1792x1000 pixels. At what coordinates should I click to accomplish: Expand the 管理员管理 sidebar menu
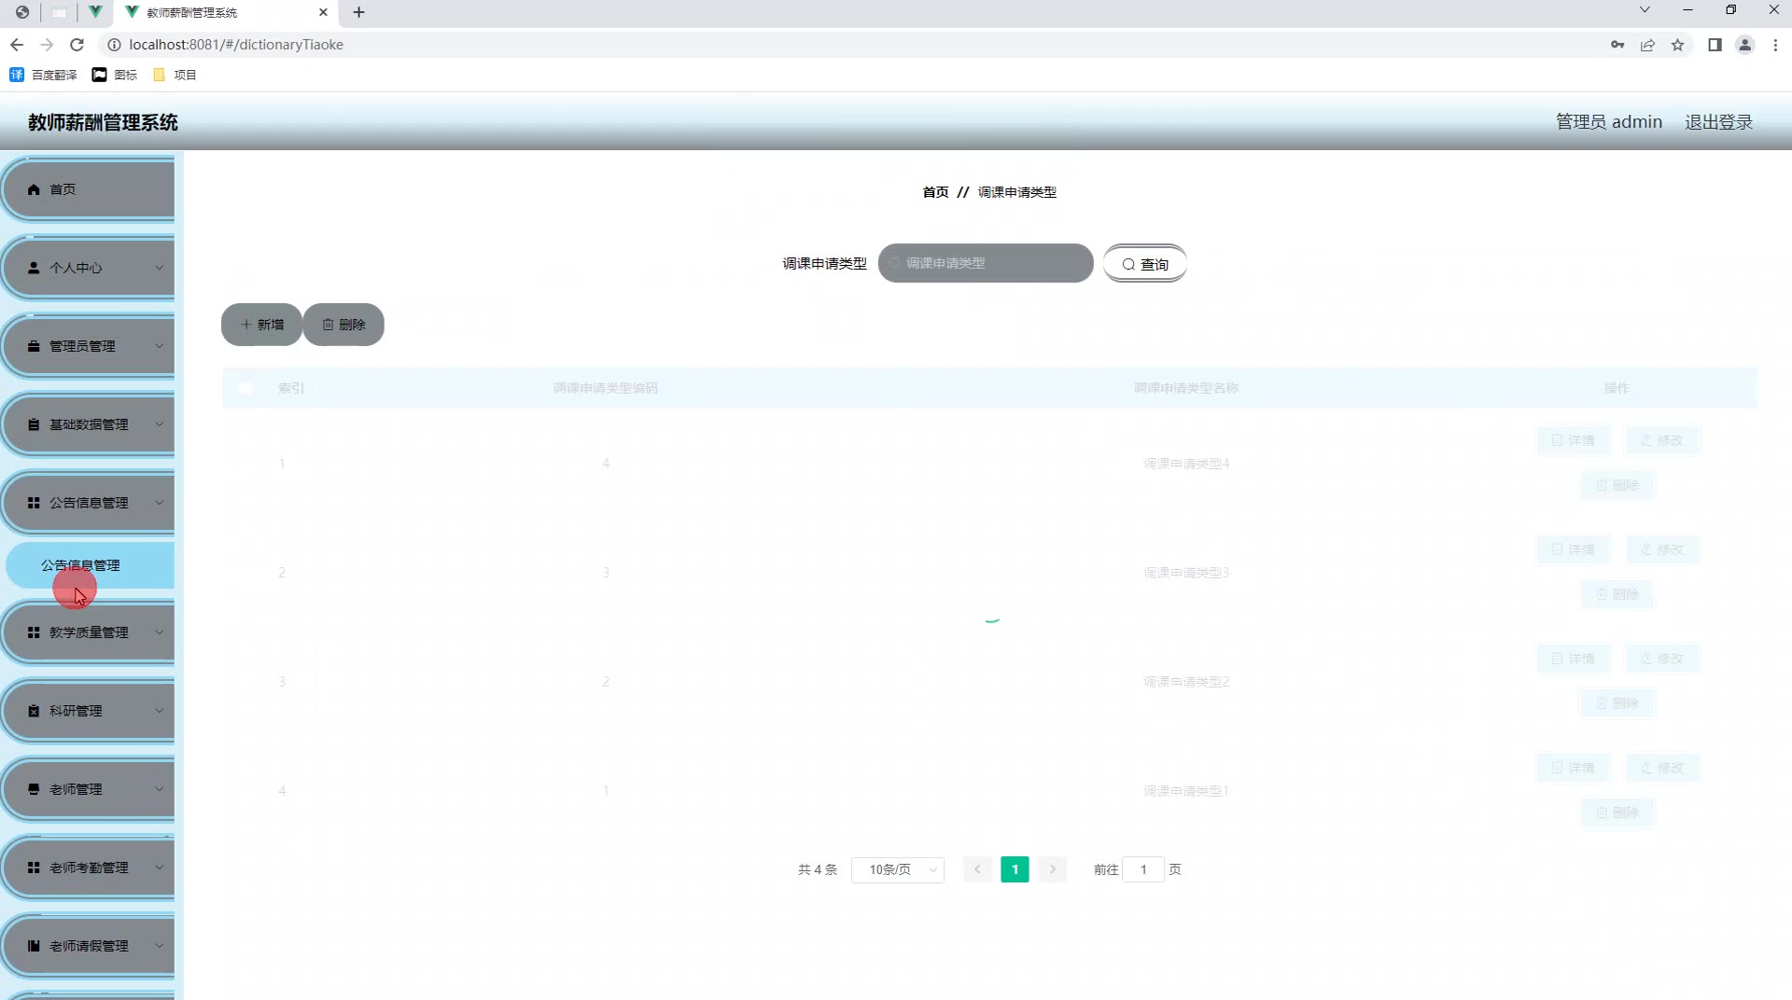(x=89, y=346)
